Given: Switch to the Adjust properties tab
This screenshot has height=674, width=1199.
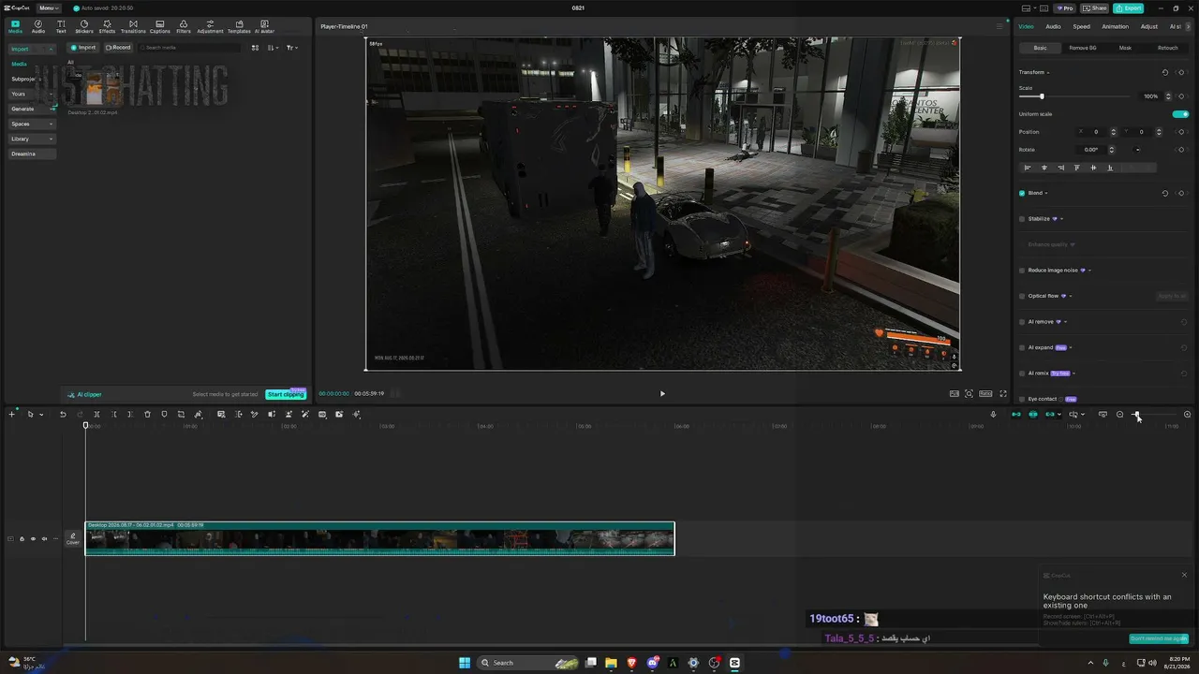Looking at the screenshot, I should [1149, 26].
